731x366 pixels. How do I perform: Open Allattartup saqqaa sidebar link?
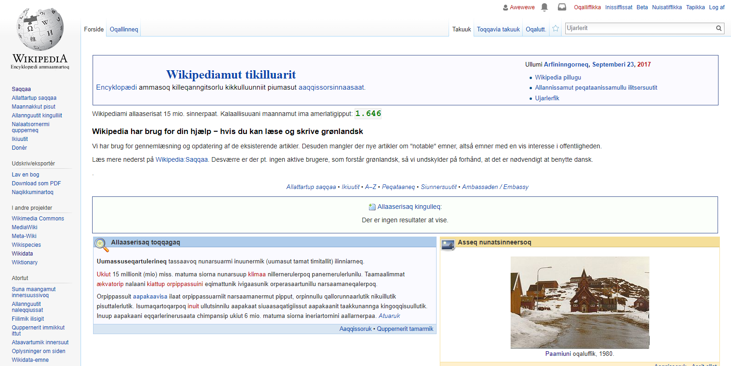coord(34,98)
